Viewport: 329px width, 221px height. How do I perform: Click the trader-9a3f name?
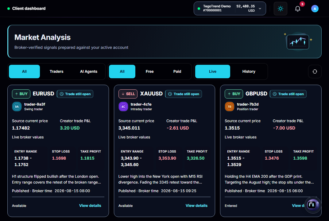(35, 104)
